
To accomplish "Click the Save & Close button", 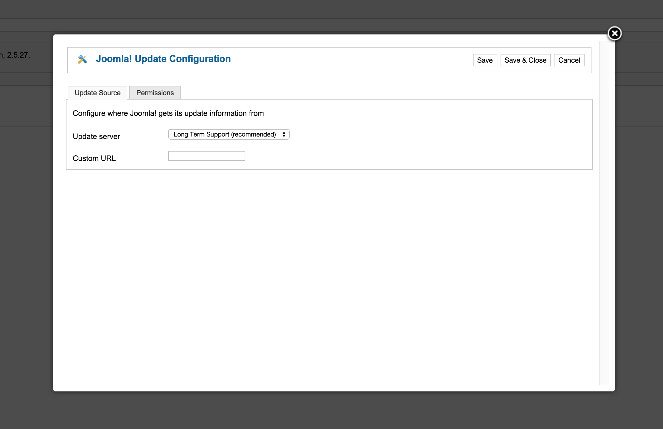I will coord(525,60).
